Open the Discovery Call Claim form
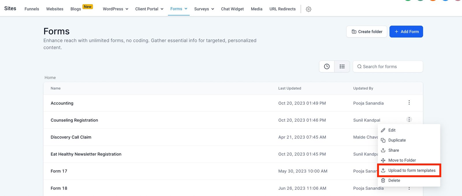462x196 pixels. 71,137
